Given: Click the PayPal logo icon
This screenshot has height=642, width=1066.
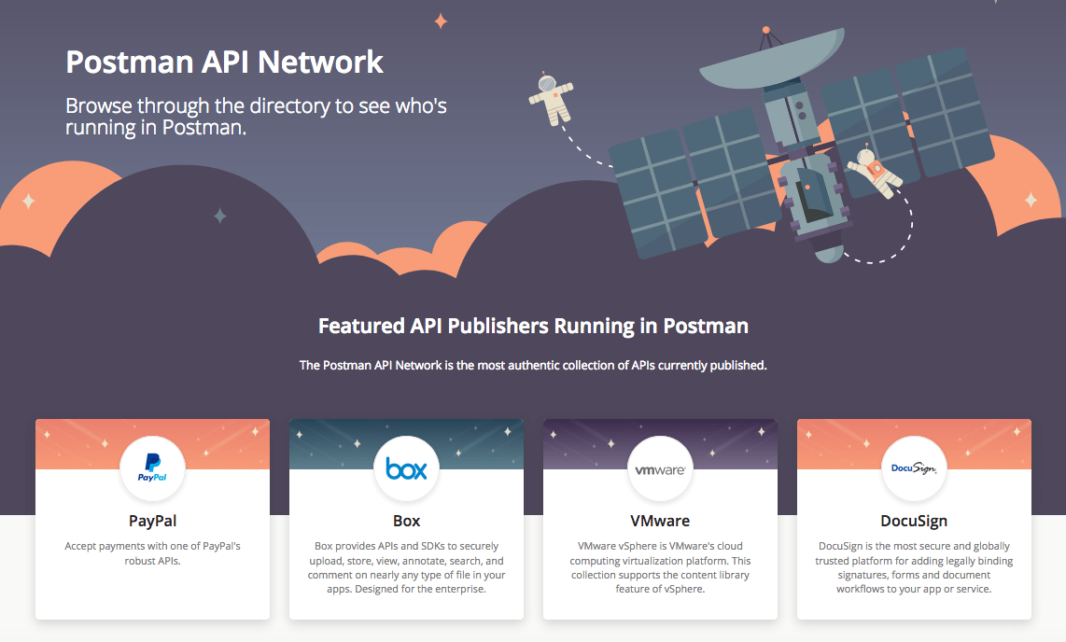Looking at the screenshot, I should [x=152, y=468].
